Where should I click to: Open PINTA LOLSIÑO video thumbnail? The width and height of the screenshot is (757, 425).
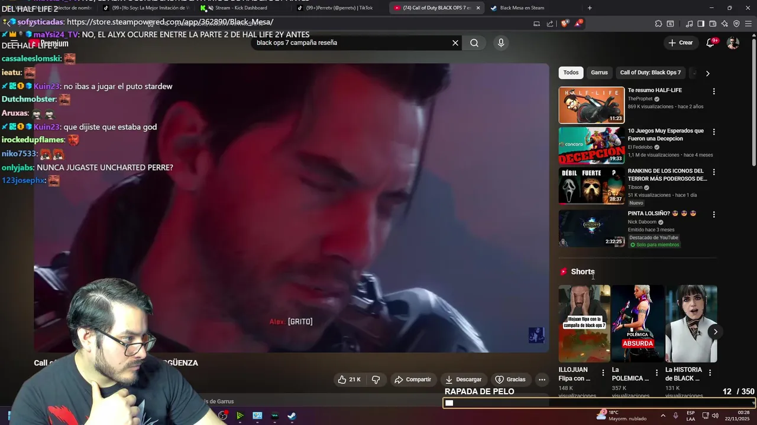pyautogui.click(x=591, y=228)
